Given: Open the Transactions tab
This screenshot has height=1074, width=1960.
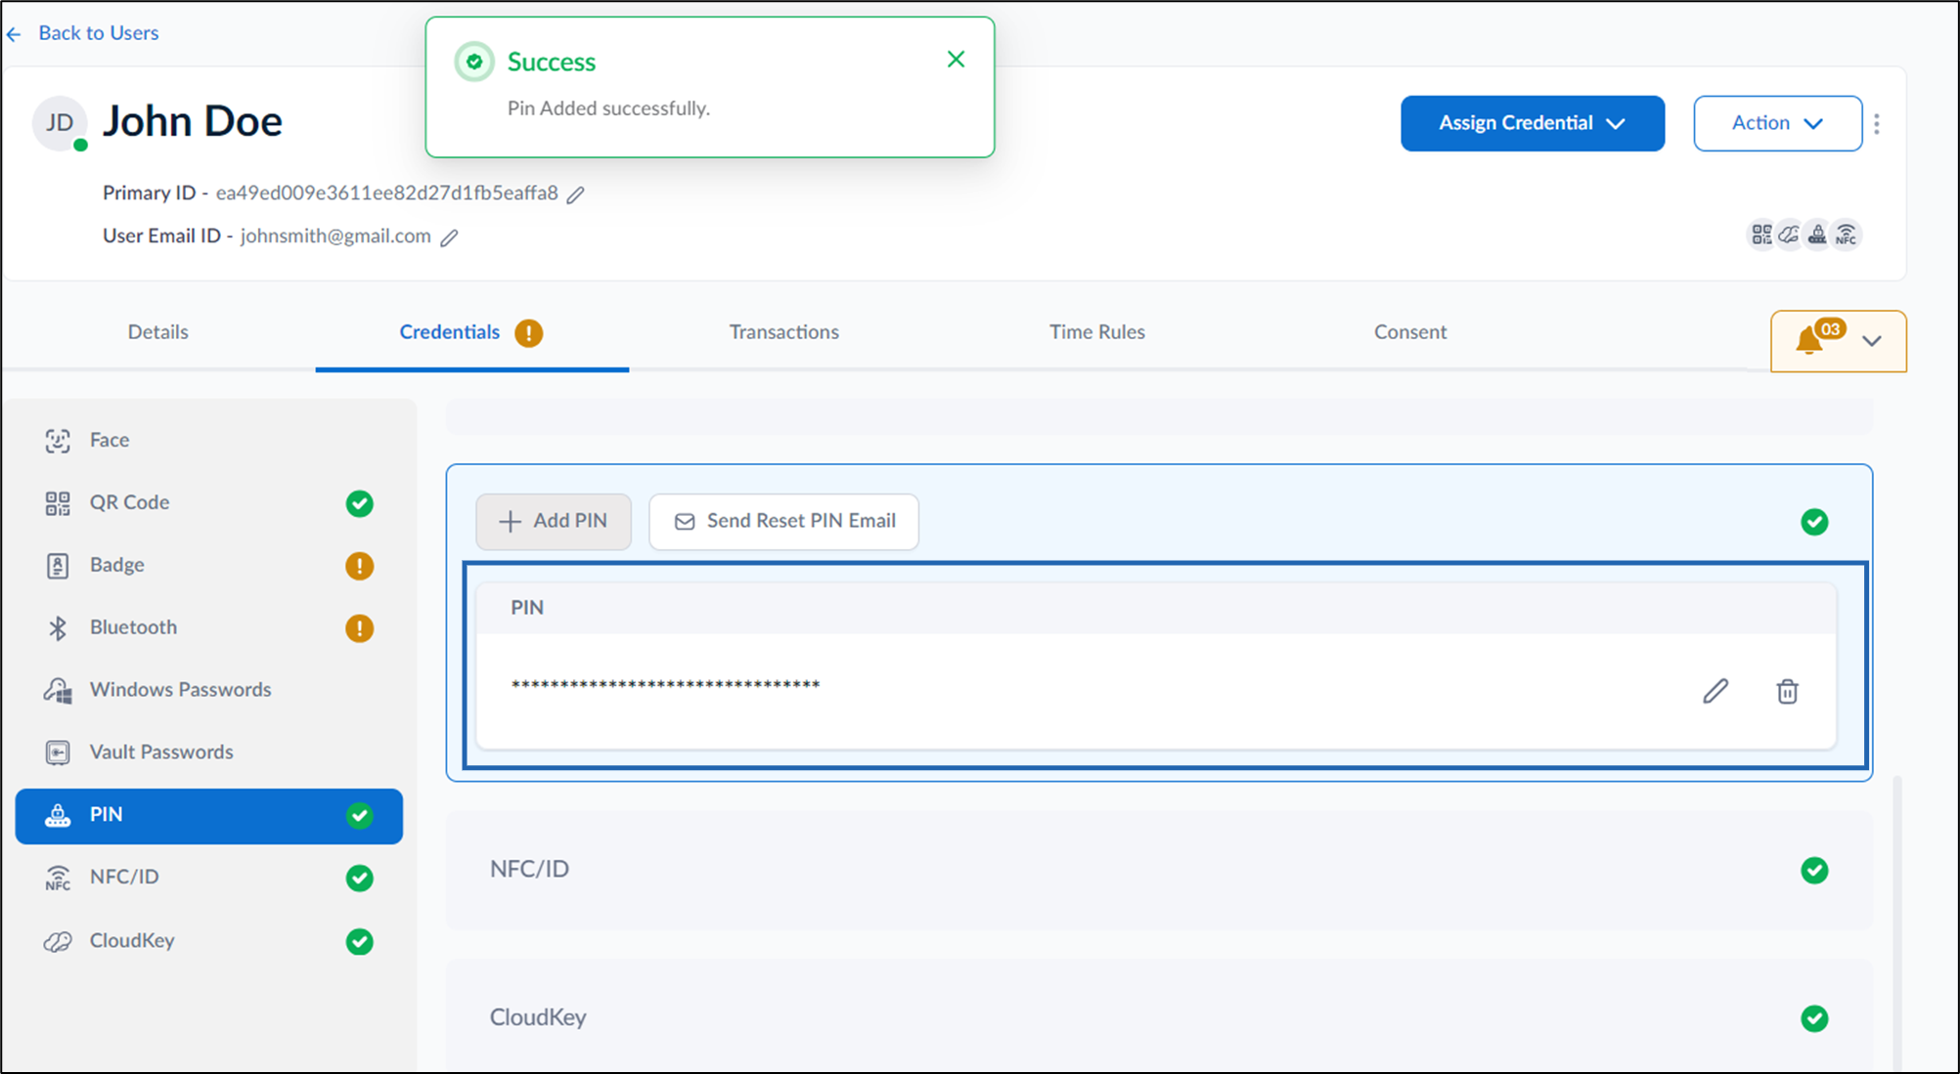Looking at the screenshot, I should pos(784,332).
